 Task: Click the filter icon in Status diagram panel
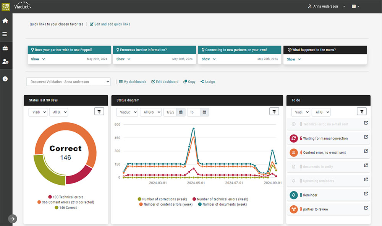coord(274,111)
